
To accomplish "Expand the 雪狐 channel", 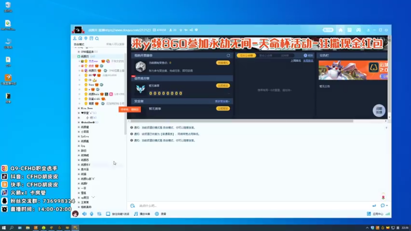I will point(79,193).
